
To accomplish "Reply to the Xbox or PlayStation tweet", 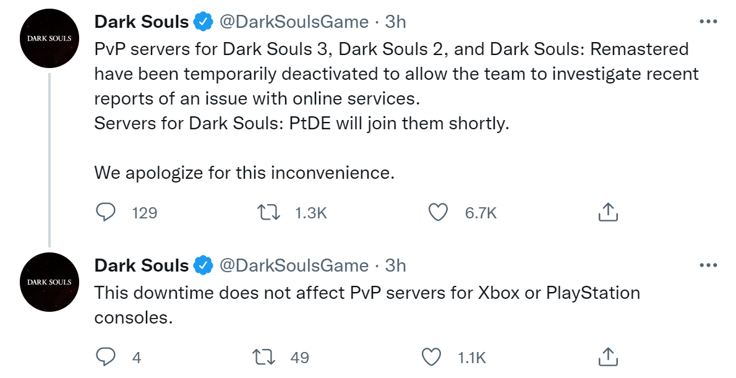I will pos(106,357).
